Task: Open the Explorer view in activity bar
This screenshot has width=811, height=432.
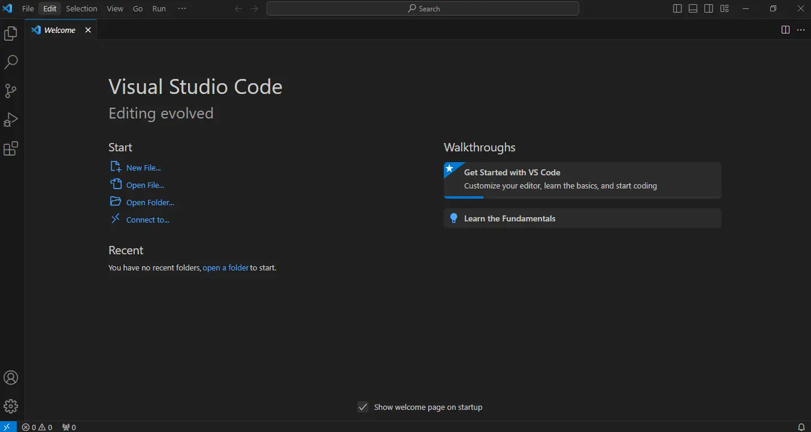Action: (11, 34)
